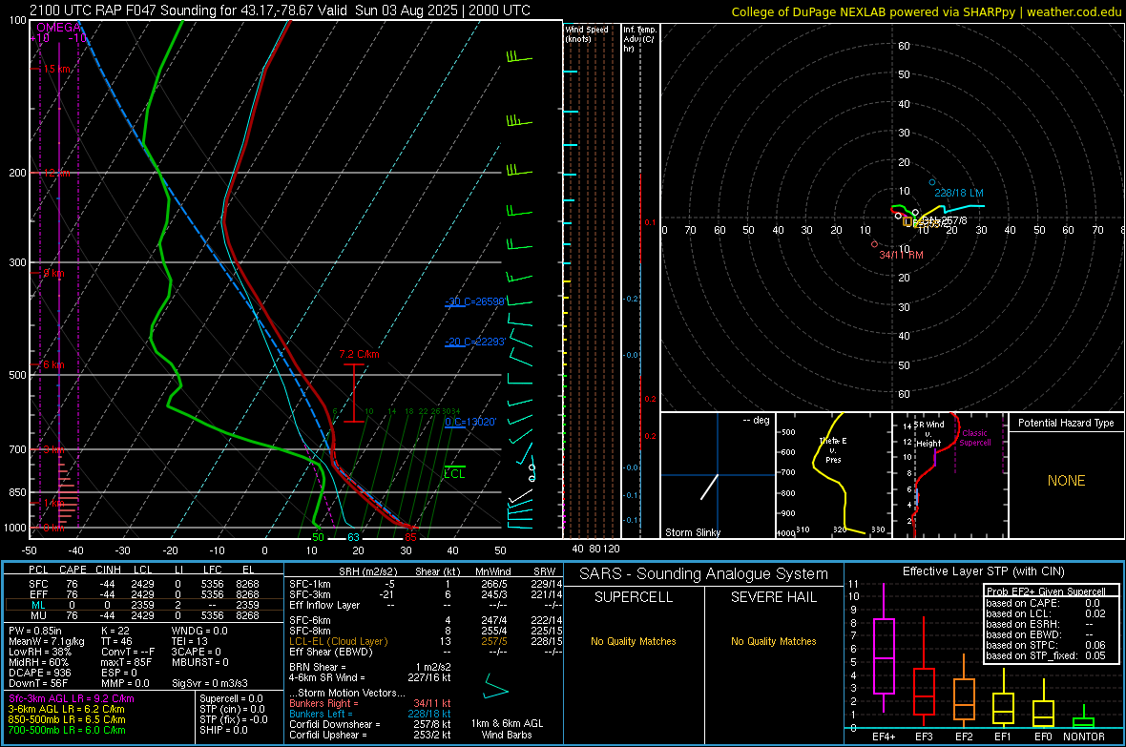Click the Sfc-3km AGL LR = 9.2 C/km line
This screenshot has width=1126, height=747.
point(72,698)
